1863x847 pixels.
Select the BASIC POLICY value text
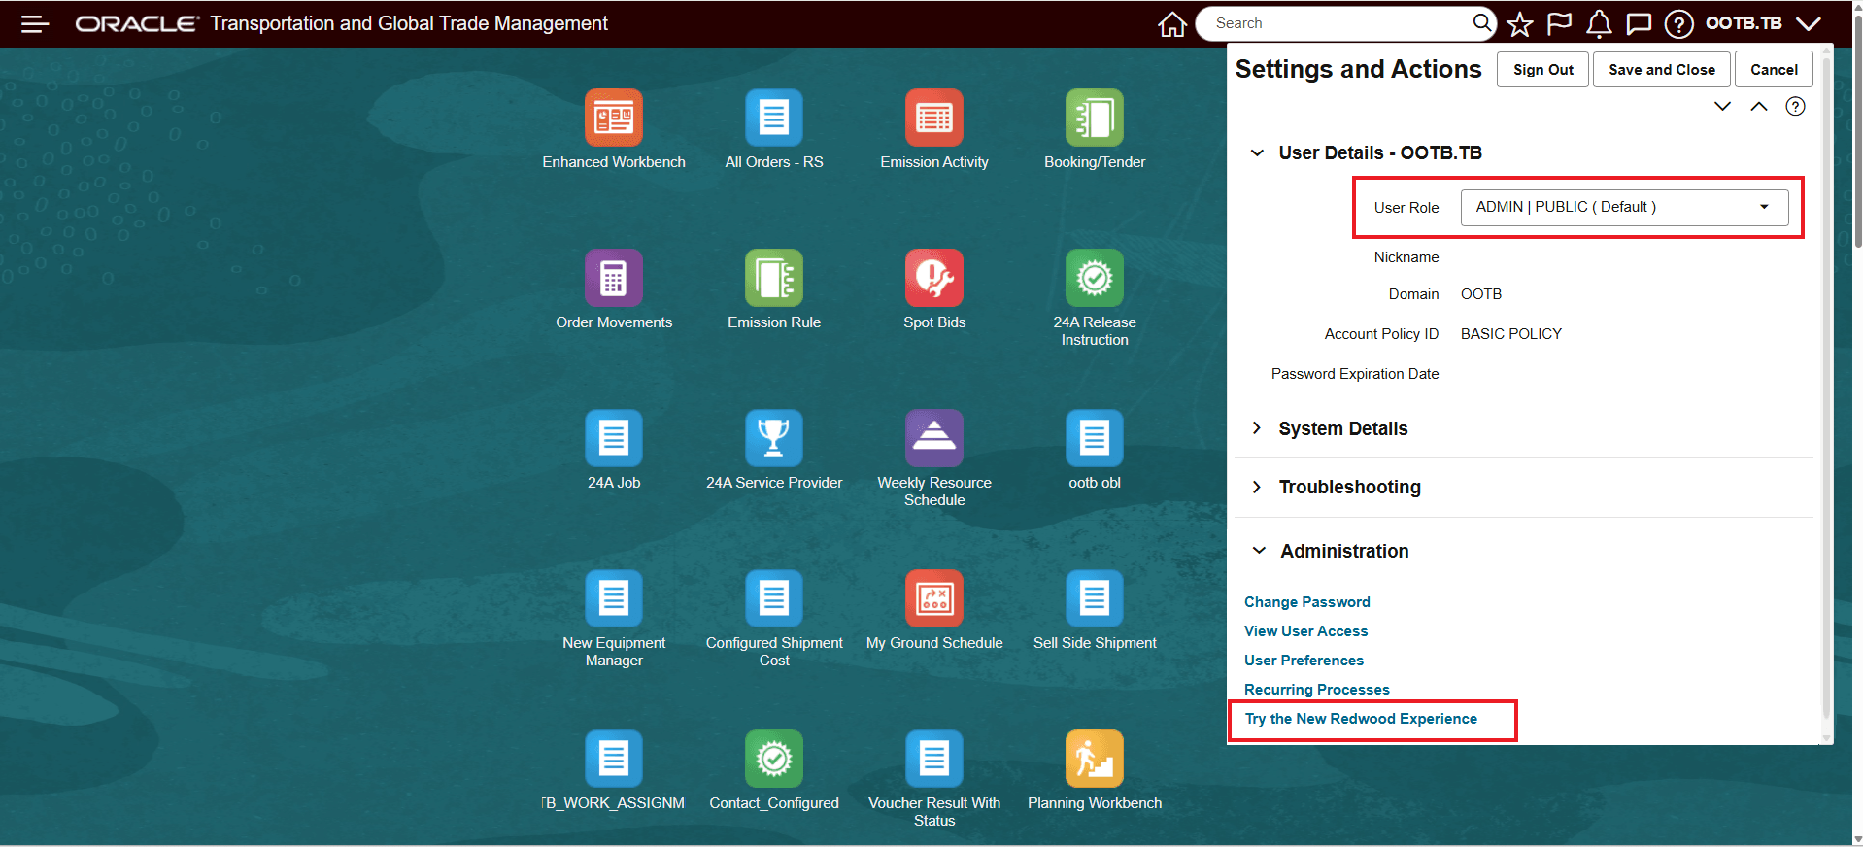pyautogui.click(x=1510, y=334)
